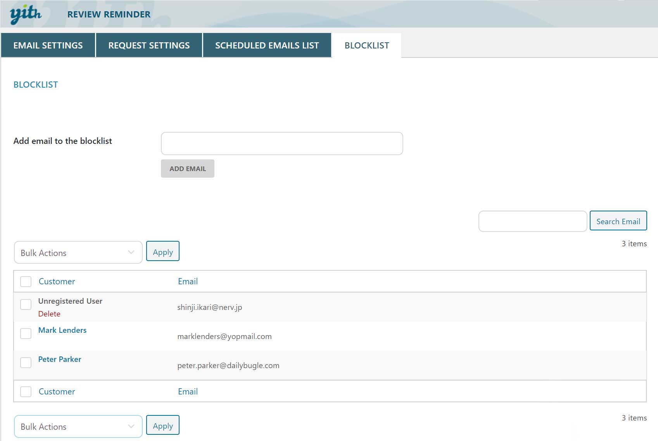Select the Blocklist tab
Image resolution: width=658 pixels, height=441 pixels.
(x=366, y=45)
